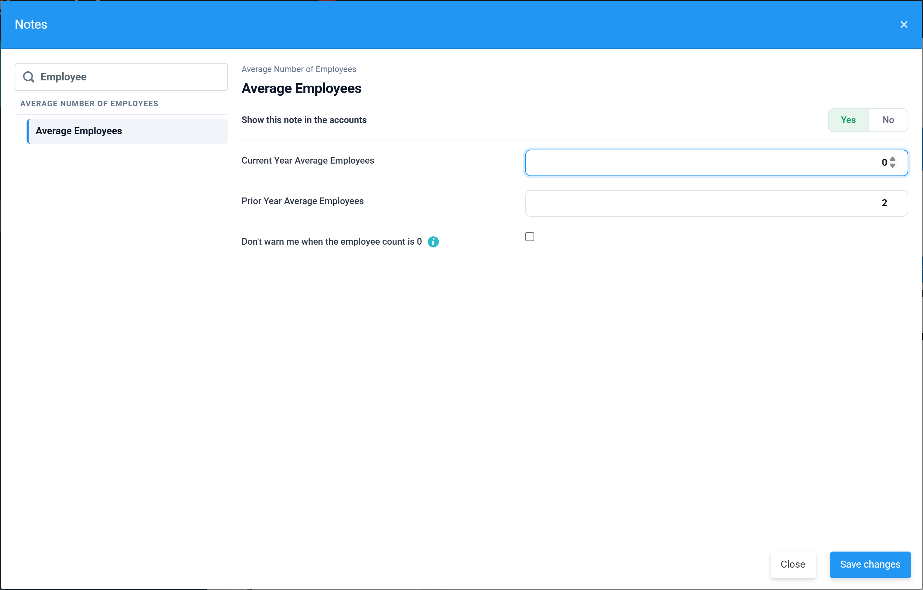
Task: Click the Prior Year Average Employees label
Action: [302, 201]
